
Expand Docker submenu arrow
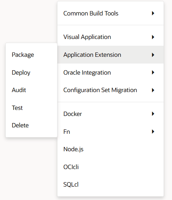tap(153, 114)
